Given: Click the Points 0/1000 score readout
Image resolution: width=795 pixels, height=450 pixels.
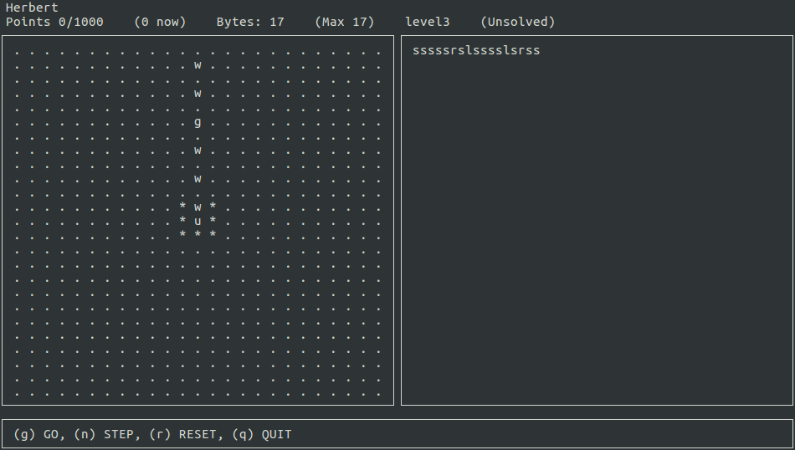Looking at the screenshot, I should click(54, 22).
